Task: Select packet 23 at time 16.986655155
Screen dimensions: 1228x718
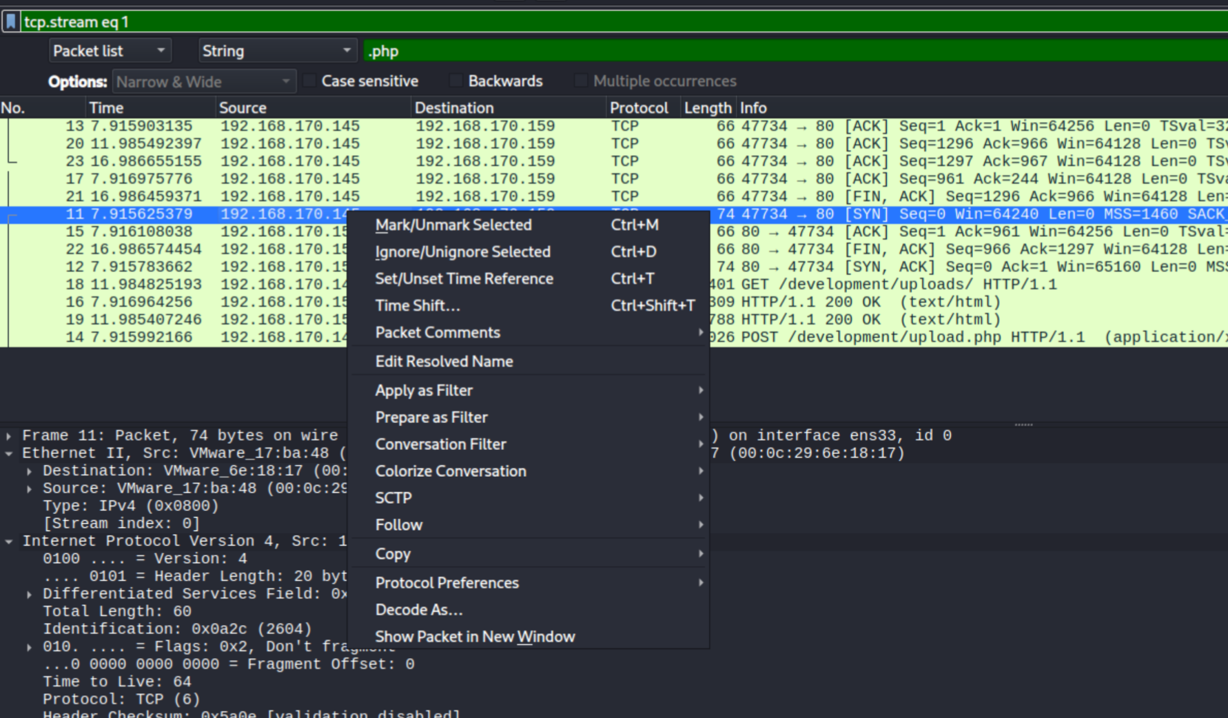Action: tap(614, 161)
